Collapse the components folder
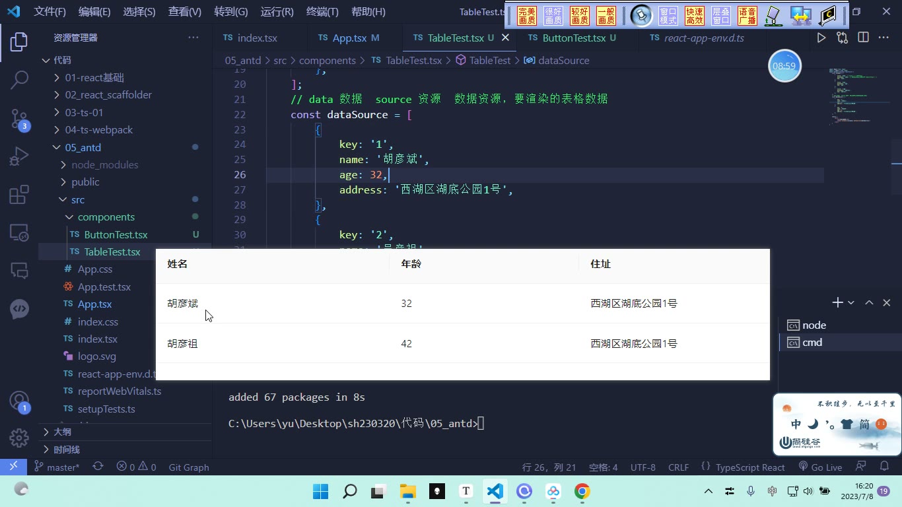 (x=69, y=217)
